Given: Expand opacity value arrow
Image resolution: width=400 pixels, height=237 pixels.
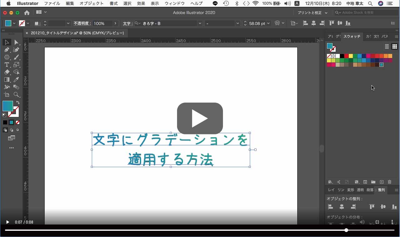Looking at the screenshot, I should (x=116, y=23).
